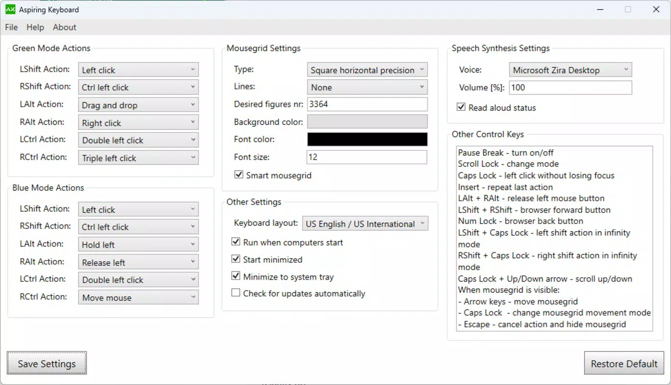
Task: Open the Mousegrid Lines dropdown
Action: (x=367, y=87)
